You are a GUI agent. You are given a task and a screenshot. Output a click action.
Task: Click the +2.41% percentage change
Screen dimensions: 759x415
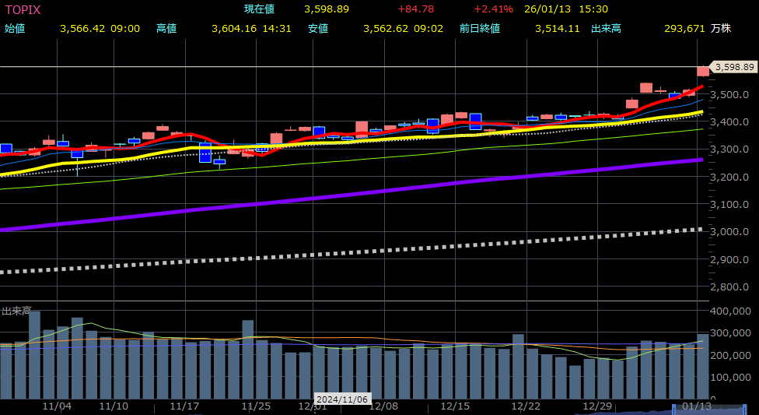pos(493,9)
